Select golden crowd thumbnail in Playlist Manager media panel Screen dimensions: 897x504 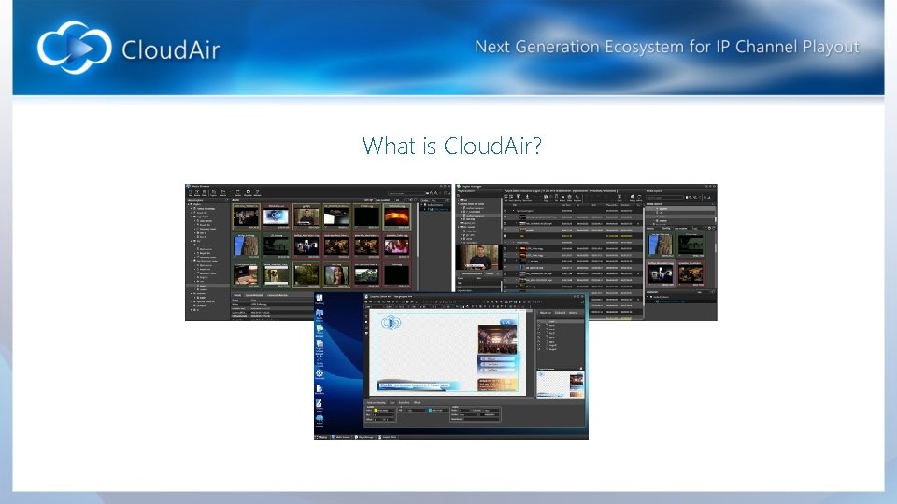[x=691, y=274]
